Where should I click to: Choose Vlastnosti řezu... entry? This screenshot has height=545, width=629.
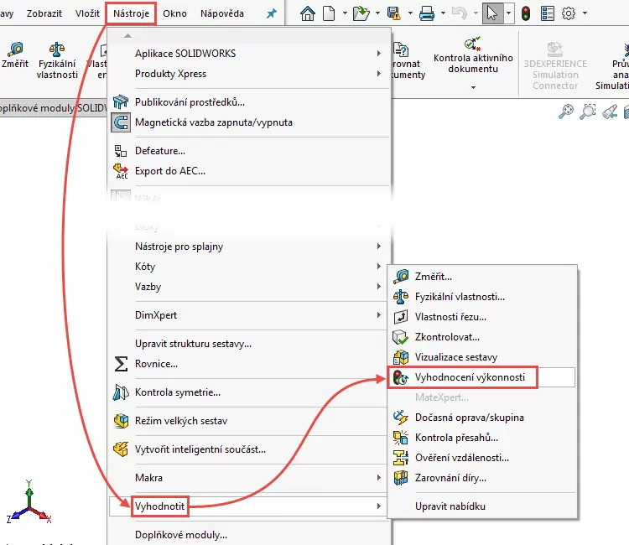tap(482, 317)
